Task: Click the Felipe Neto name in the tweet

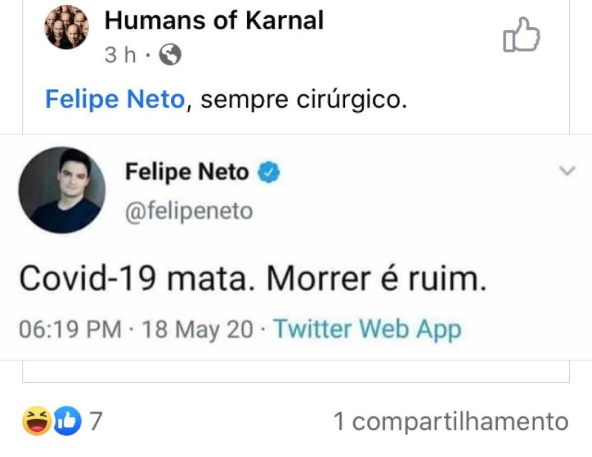Action: coord(186,173)
